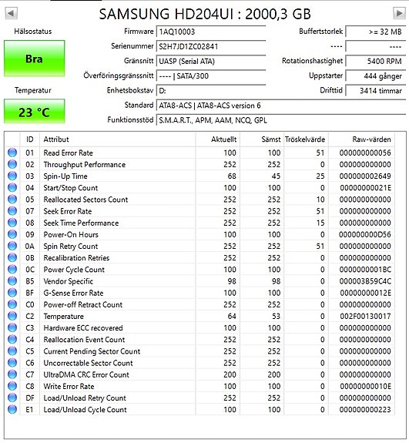Click the S.M.A.R.T., APM features field
The width and height of the screenshot is (409, 443).
(x=281, y=120)
